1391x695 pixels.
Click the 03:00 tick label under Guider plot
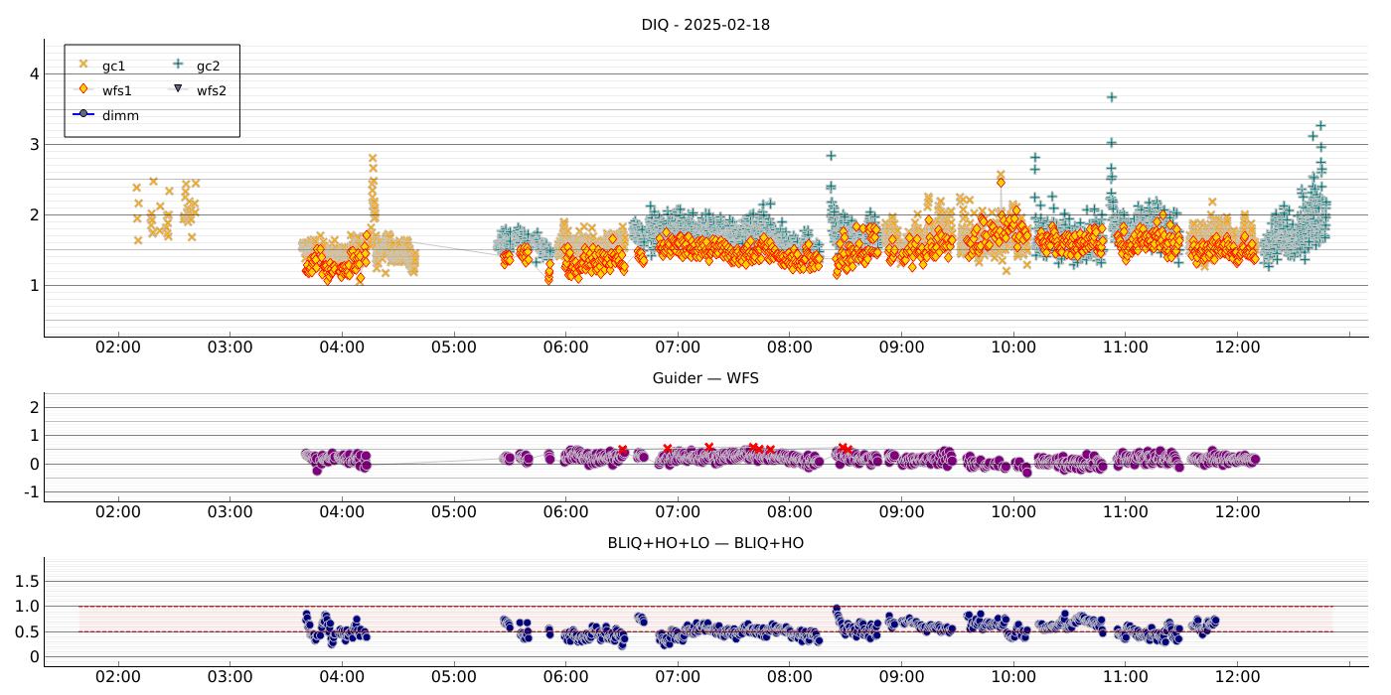[x=231, y=512]
